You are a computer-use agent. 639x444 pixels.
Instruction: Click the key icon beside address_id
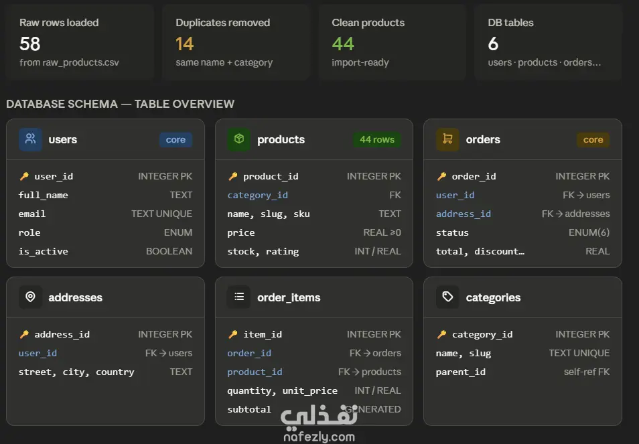pos(24,334)
